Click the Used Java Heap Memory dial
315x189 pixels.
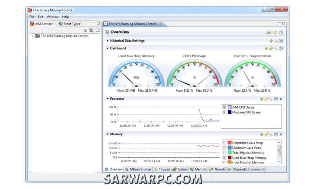coord(136,74)
